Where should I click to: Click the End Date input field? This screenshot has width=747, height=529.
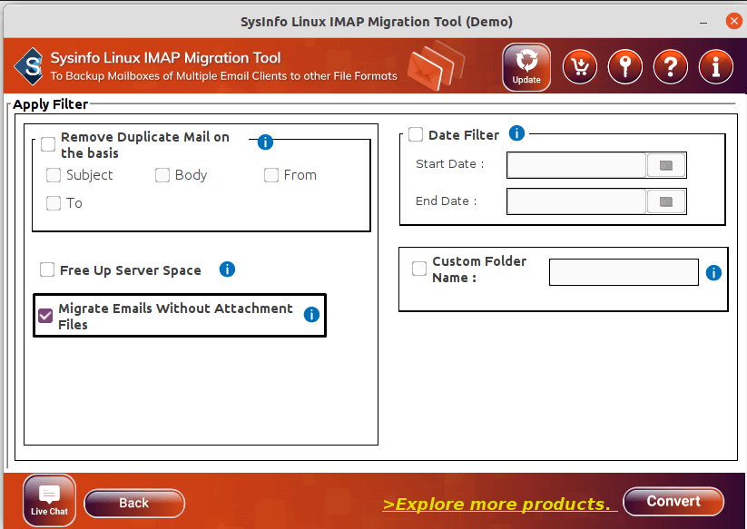(x=576, y=201)
